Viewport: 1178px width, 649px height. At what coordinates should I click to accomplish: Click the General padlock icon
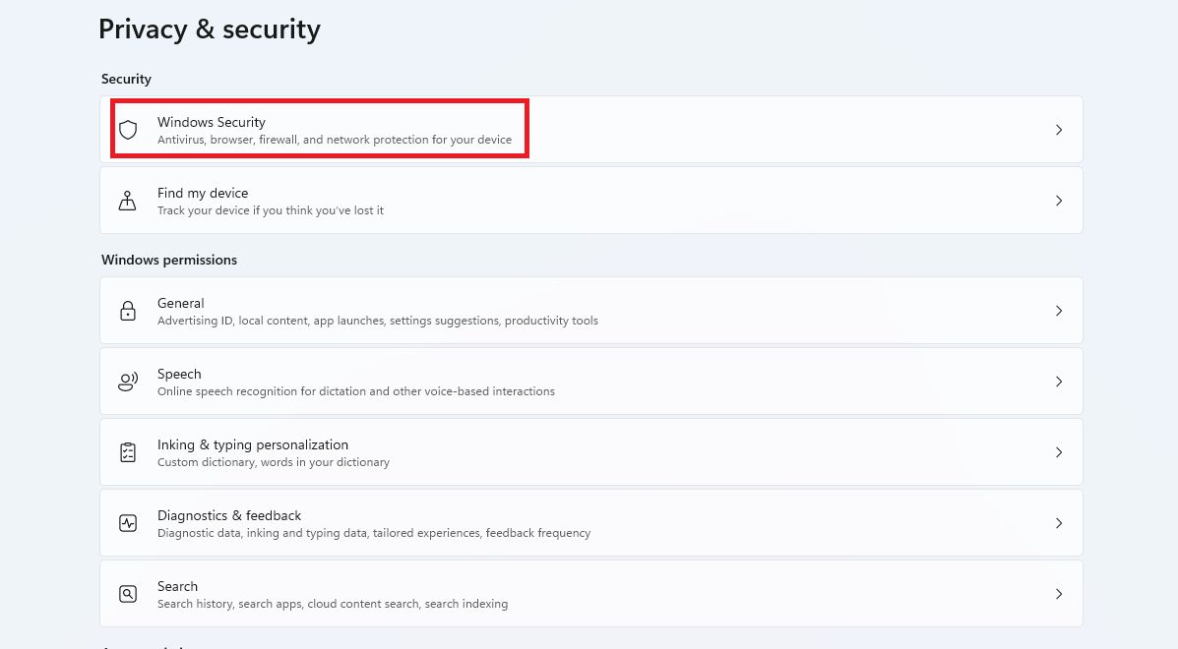(x=128, y=311)
